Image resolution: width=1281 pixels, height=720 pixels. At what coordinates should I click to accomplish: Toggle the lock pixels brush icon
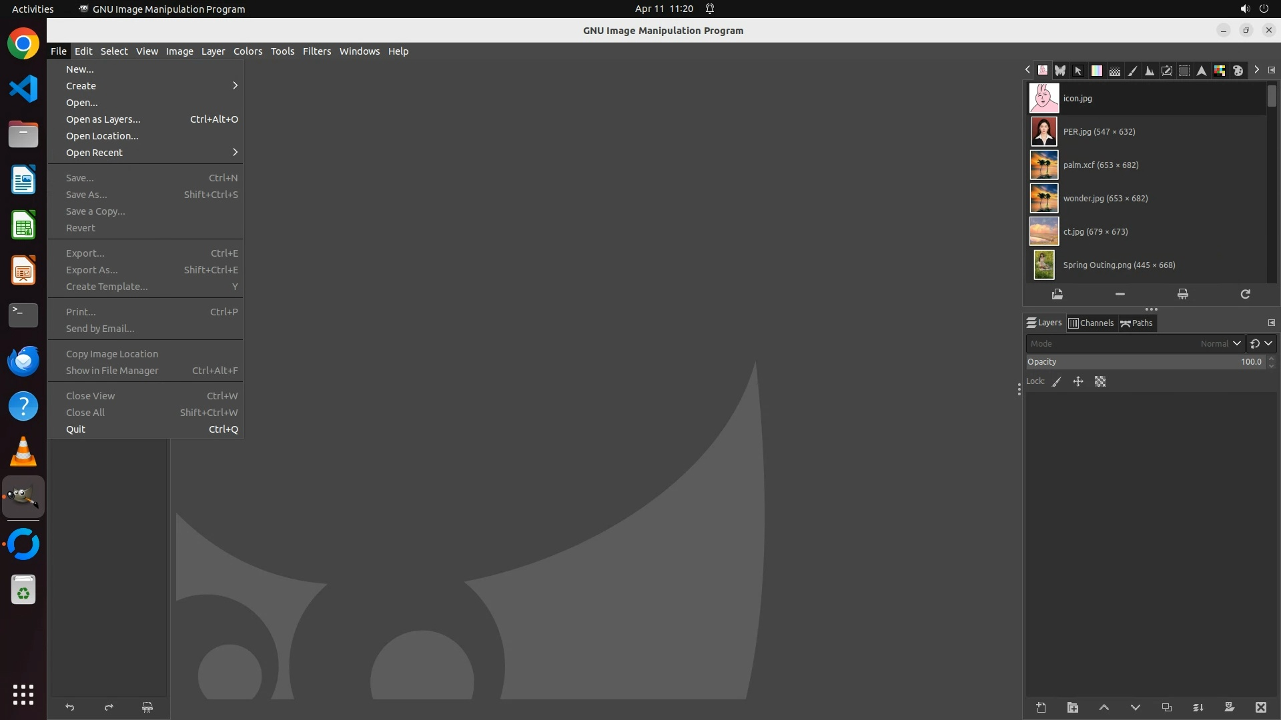pyautogui.click(x=1057, y=381)
